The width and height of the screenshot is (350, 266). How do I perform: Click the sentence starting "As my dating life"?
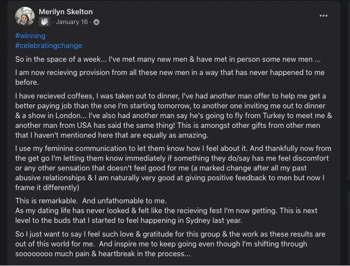point(166,216)
